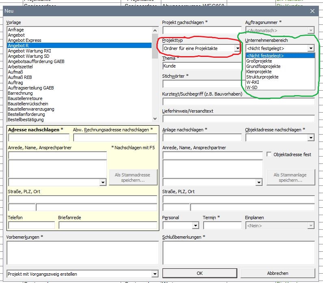
Task: Click the Projekt nachschlagen input field
Action: pyautogui.click(x=202, y=30)
